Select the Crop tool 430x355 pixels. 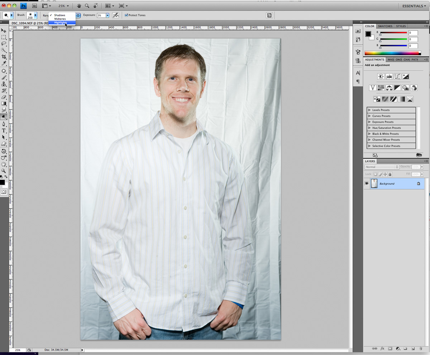pyautogui.click(x=4, y=57)
